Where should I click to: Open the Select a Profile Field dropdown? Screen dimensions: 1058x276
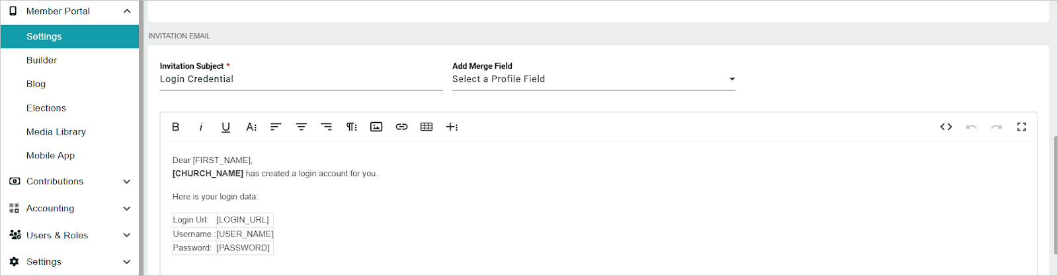pyautogui.click(x=594, y=79)
